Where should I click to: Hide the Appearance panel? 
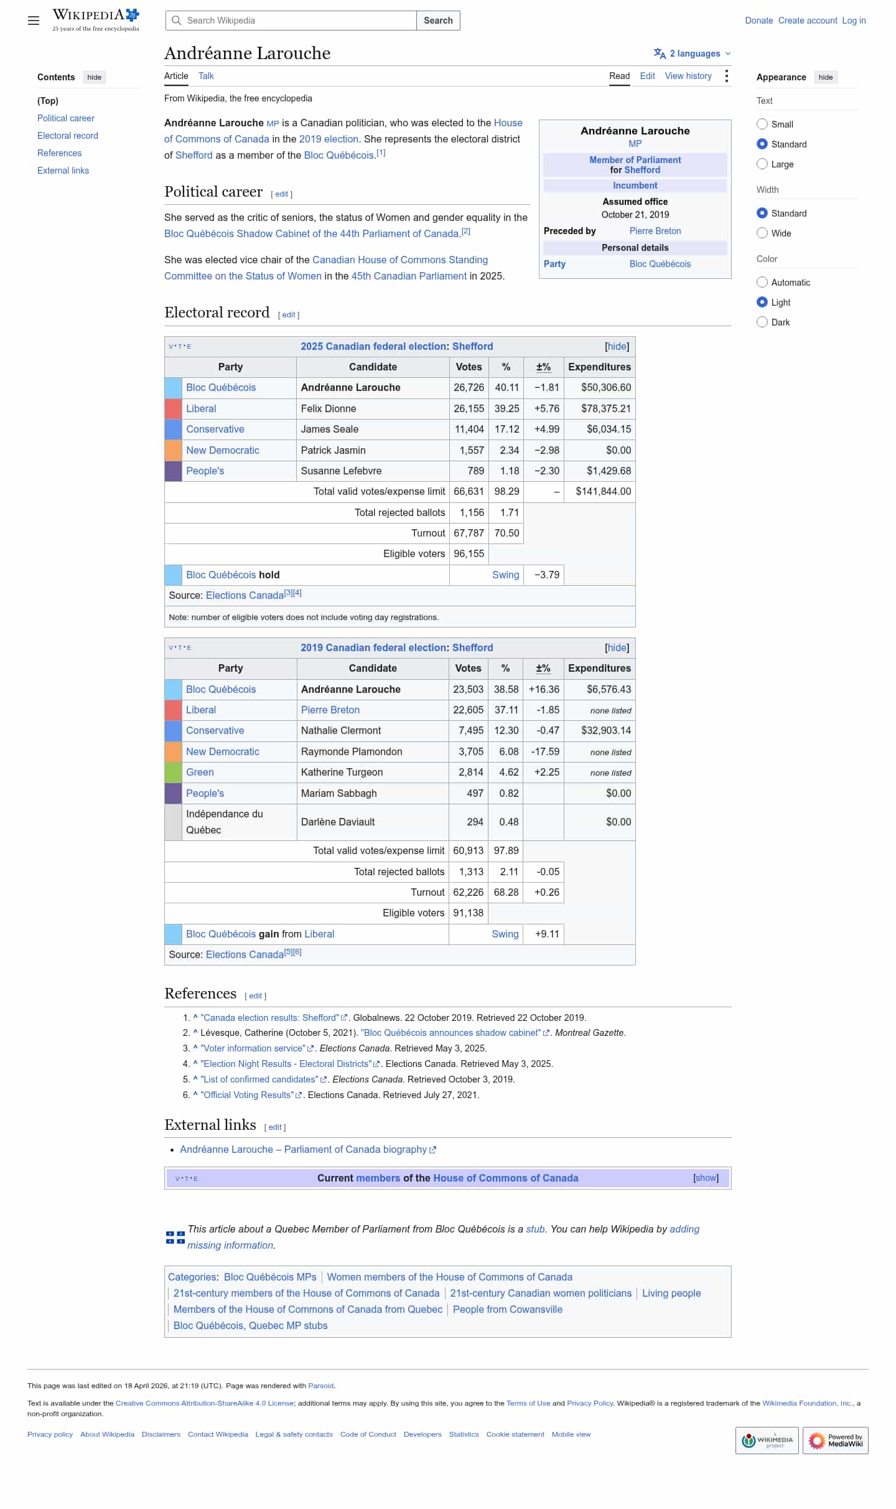click(826, 77)
